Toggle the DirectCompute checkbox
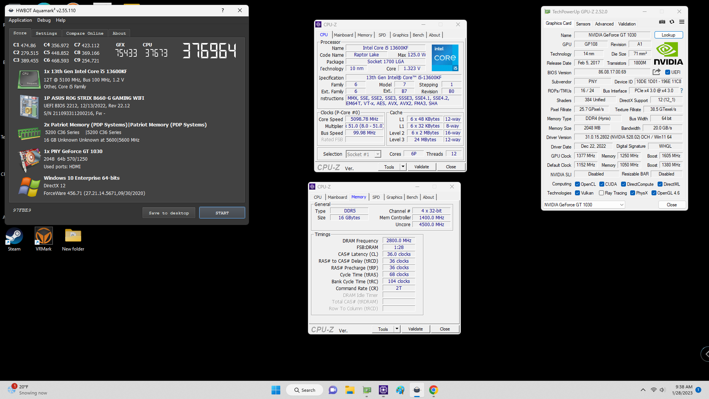The height and width of the screenshot is (399, 709). pyautogui.click(x=623, y=184)
